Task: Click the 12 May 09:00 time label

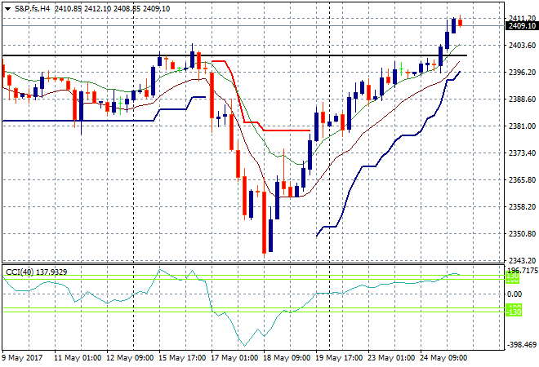Action: (130, 358)
